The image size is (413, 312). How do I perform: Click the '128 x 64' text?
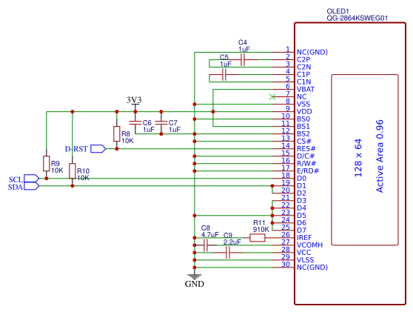point(358,158)
